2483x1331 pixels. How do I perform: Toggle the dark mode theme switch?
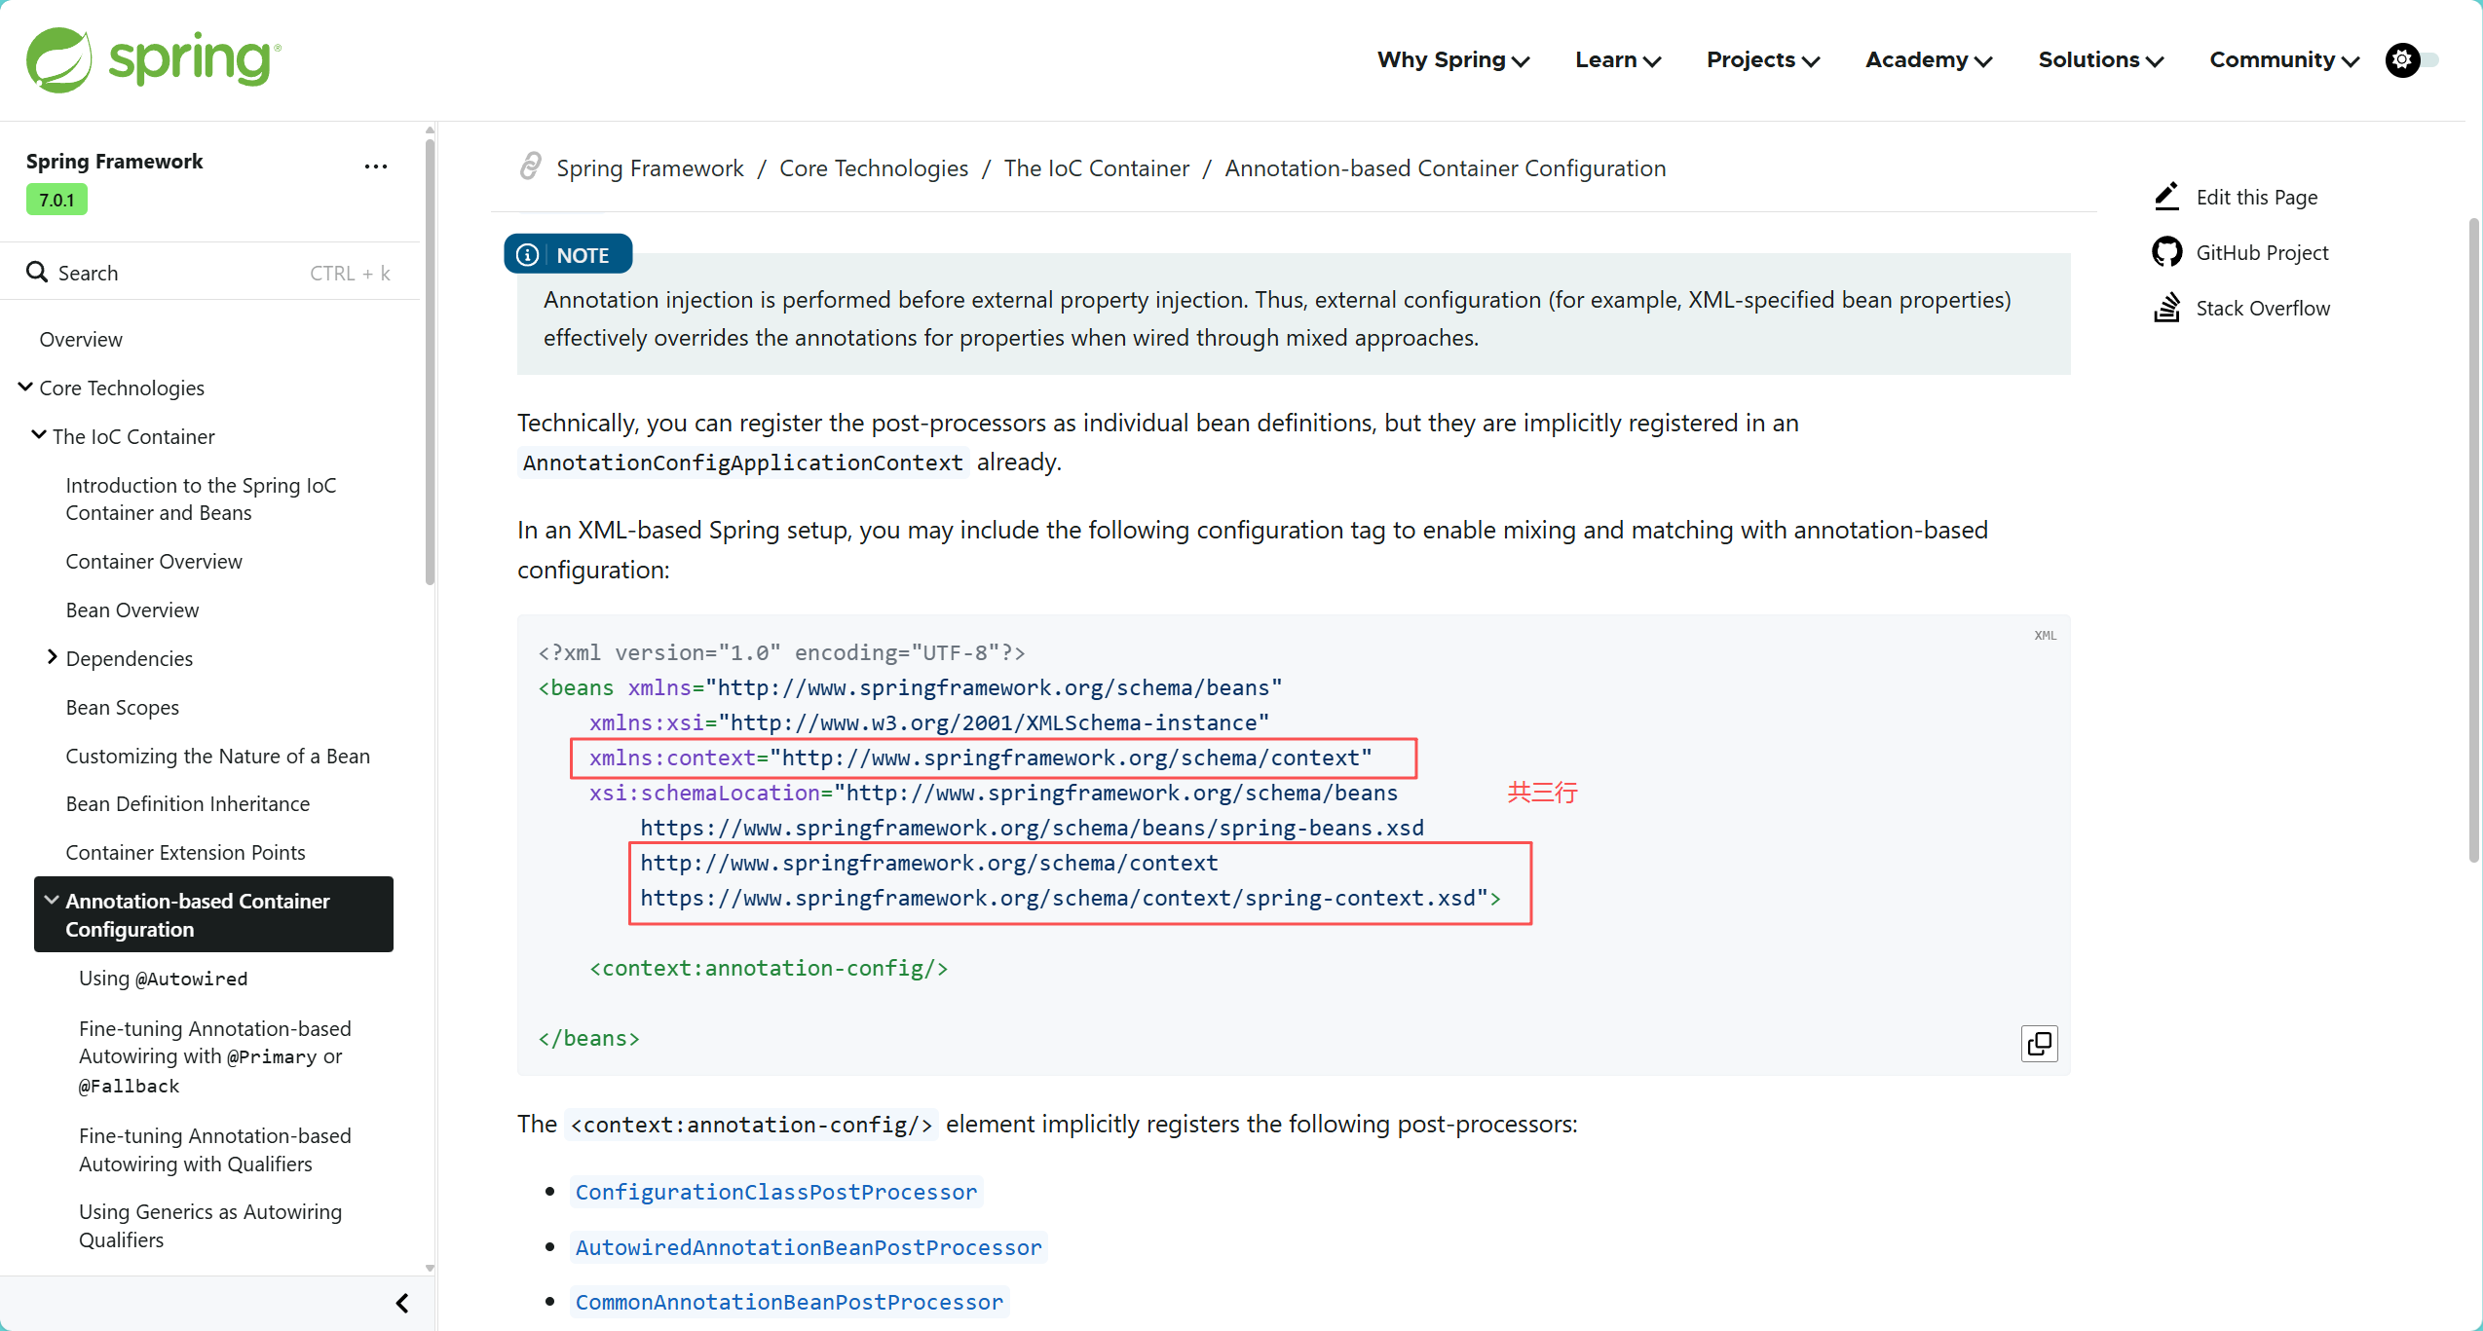pyautogui.click(x=2411, y=59)
